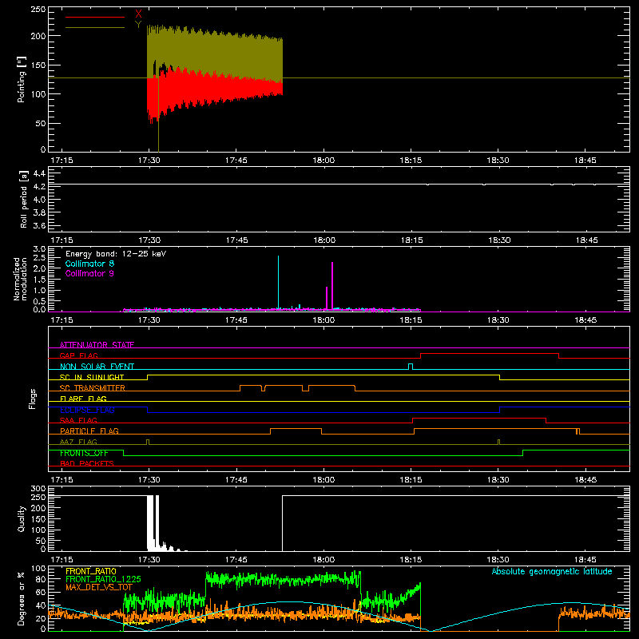Click 'Absolute geomagnetic latitude' legend text
This screenshot has height=639, width=639.
click(x=552, y=572)
